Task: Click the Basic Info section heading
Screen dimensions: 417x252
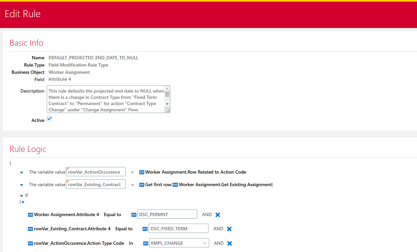Action: tap(26, 43)
